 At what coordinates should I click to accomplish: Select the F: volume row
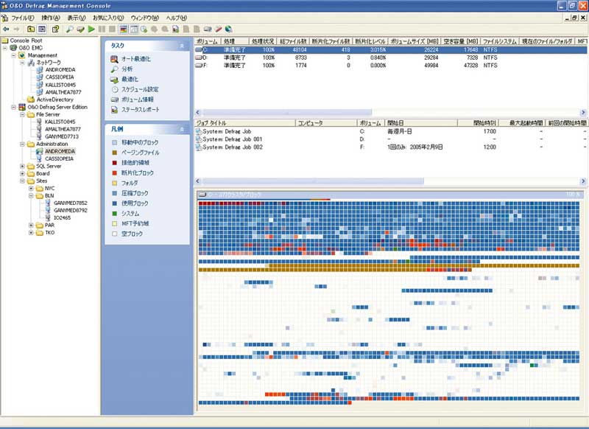[x=391, y=66]
